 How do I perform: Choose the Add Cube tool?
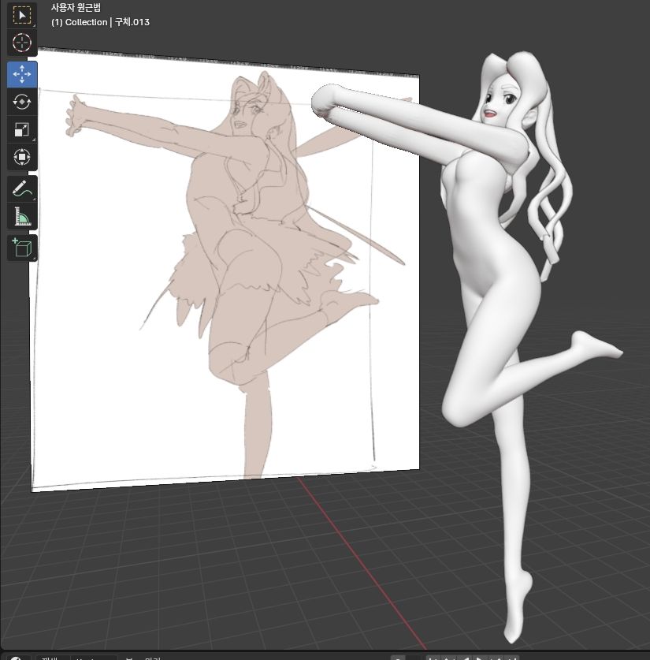[22, 248]
